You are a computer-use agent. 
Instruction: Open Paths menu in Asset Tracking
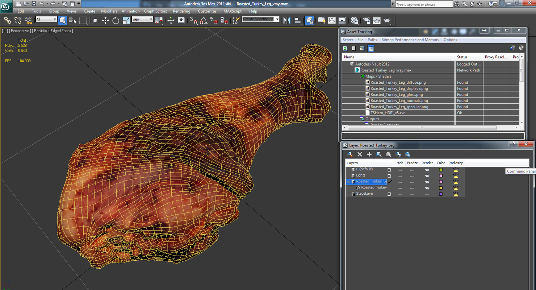372,40
